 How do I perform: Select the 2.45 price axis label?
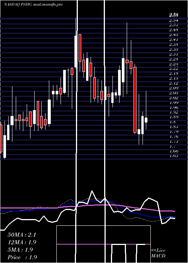(174, 35)
